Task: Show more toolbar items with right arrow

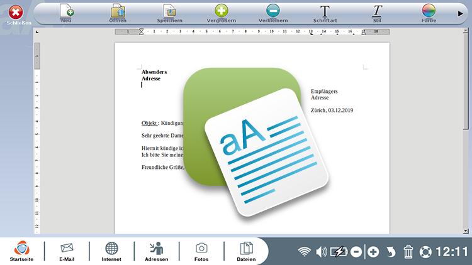Action: [x=460, y=14]
